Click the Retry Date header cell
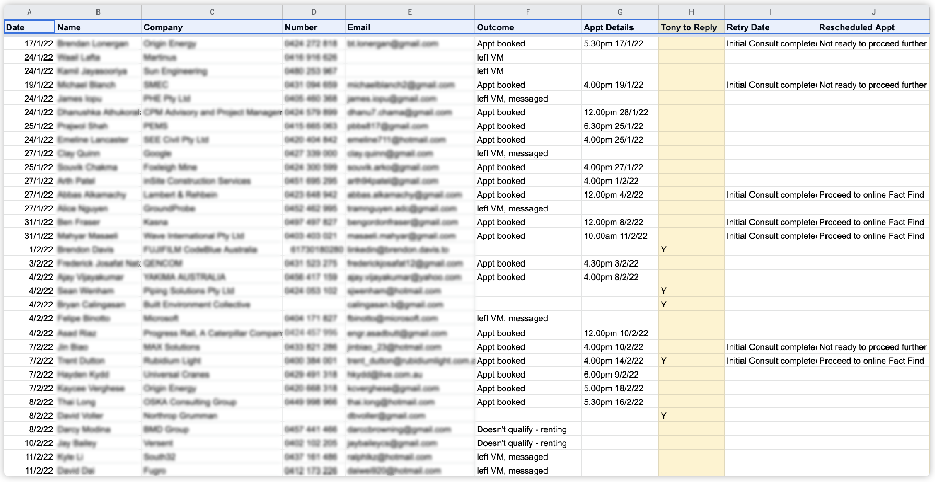 point(770,27)
